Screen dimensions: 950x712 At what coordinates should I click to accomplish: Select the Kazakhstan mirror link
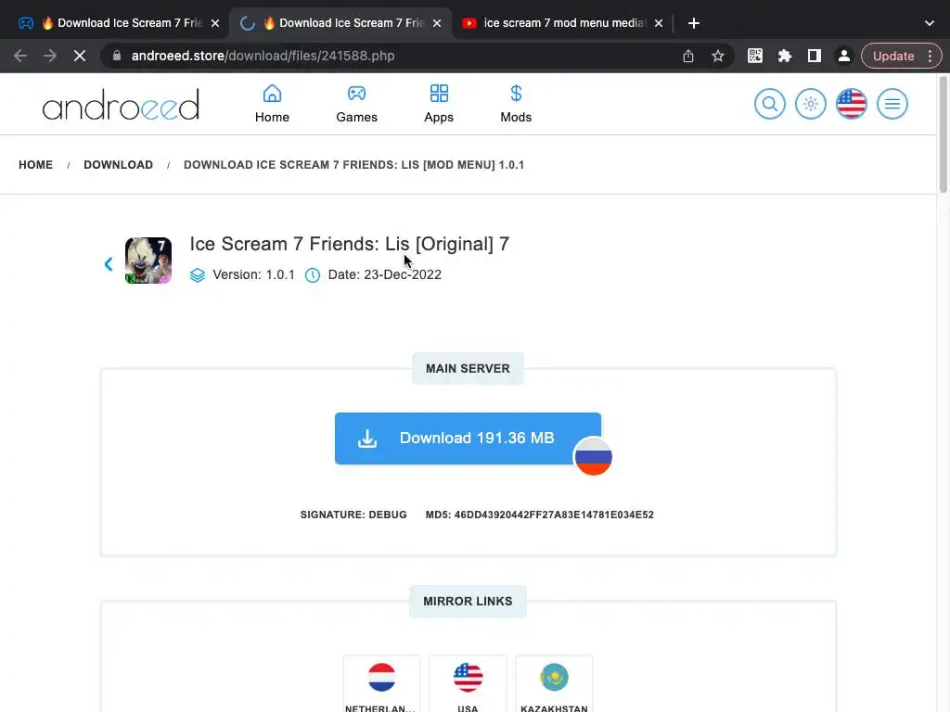[x=554, y=684]
